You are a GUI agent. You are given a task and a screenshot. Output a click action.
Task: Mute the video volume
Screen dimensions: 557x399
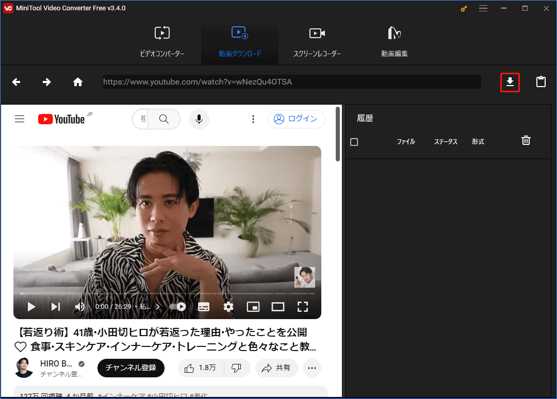79,307
